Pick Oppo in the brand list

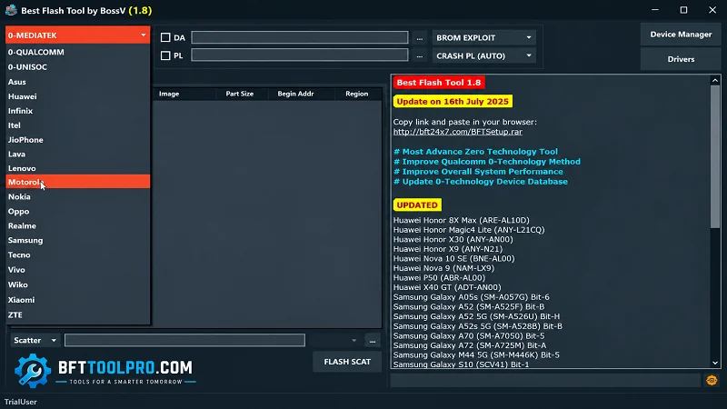tap(77, 212)
